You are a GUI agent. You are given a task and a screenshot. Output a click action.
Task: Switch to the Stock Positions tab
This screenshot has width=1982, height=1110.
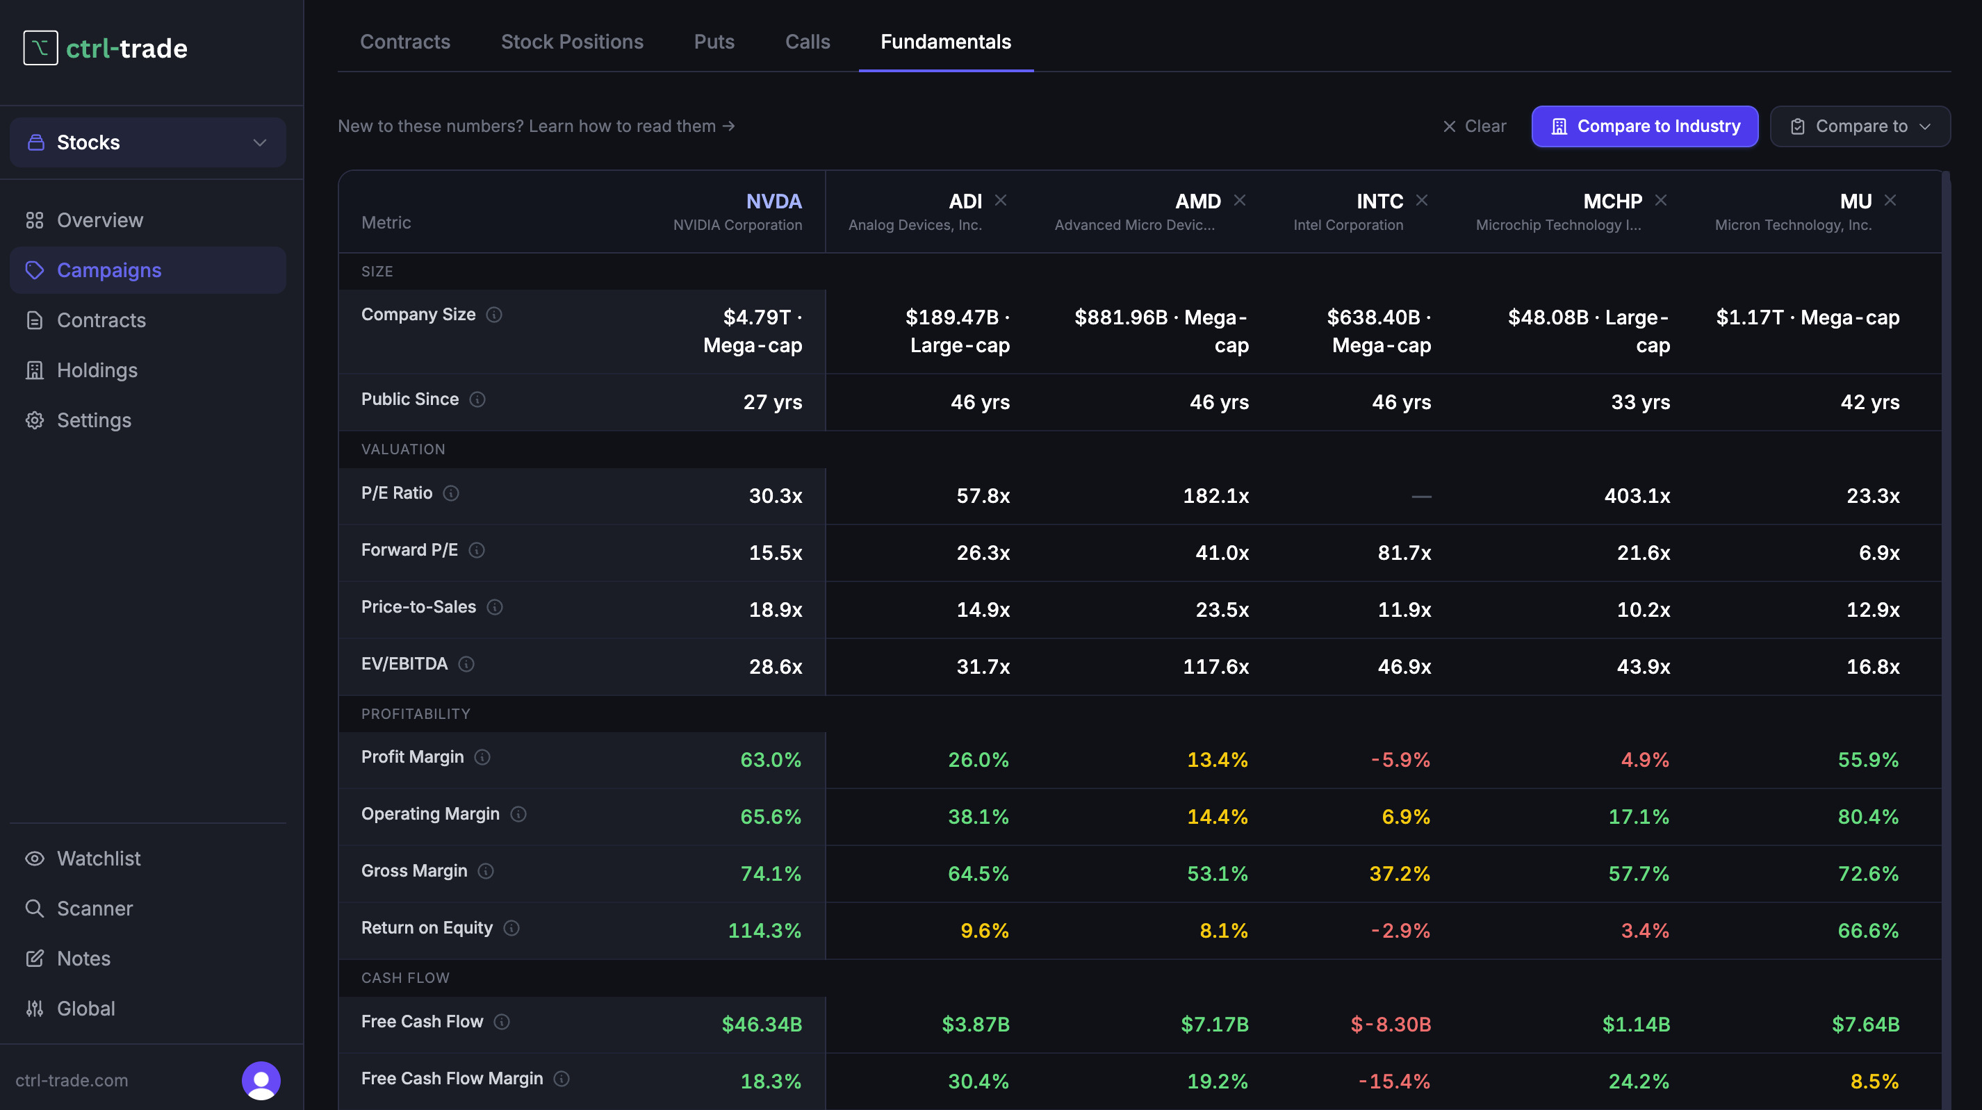(x=572, y=42)
